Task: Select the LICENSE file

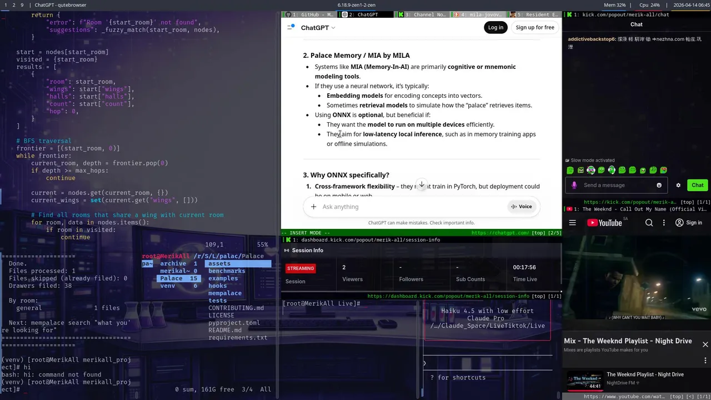Action: coord(221,315)
